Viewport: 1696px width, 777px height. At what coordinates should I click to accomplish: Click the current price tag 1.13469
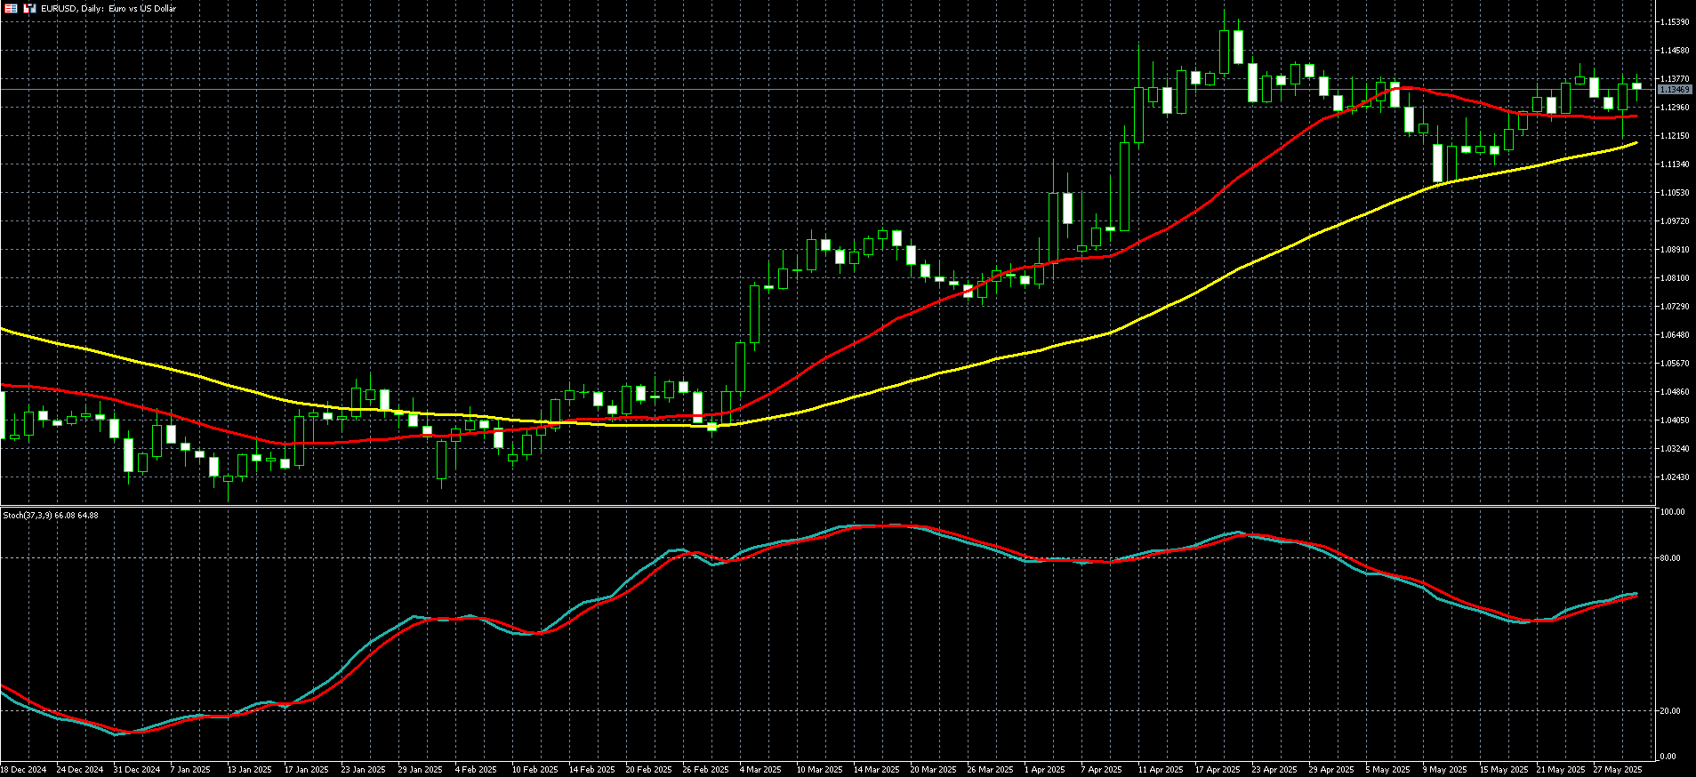[x=1675, y=90]
